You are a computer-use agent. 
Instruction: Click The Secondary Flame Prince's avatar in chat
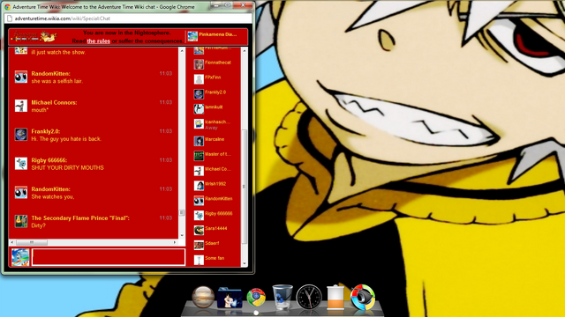coord(21,221)
